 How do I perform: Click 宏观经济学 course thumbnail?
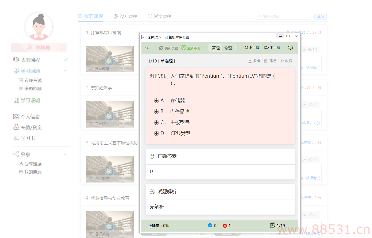(110, 114)
